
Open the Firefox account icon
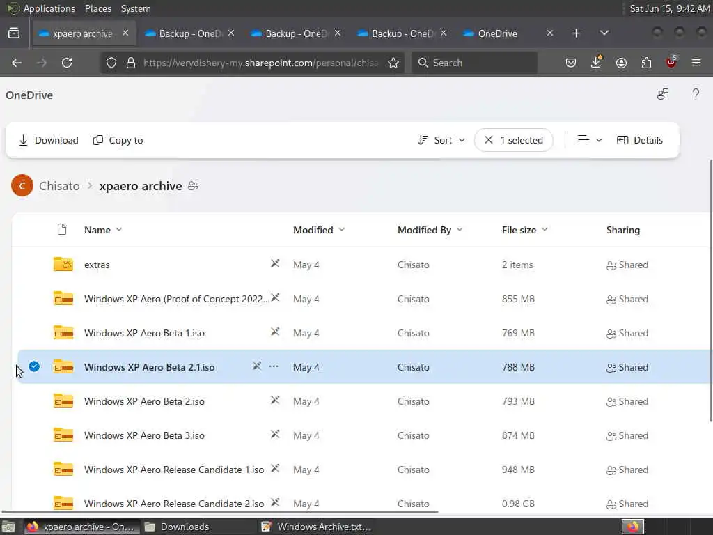[621, 63]
